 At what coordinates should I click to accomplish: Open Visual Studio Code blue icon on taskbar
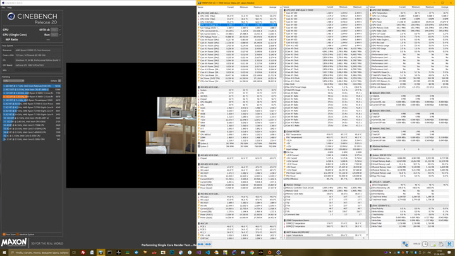point(207,252)
